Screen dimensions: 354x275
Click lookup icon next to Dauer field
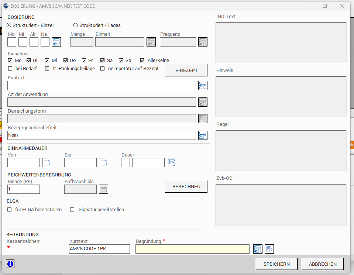click(x=171, y=163)
